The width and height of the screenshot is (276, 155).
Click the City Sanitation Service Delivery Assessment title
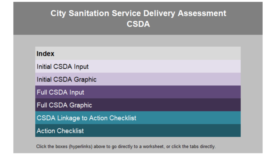pos(138,13)
